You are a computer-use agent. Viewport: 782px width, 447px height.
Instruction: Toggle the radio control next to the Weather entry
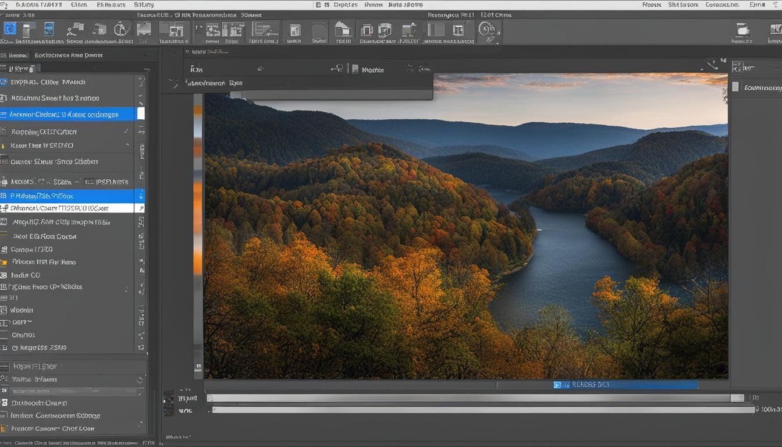[x=5, y=310]
